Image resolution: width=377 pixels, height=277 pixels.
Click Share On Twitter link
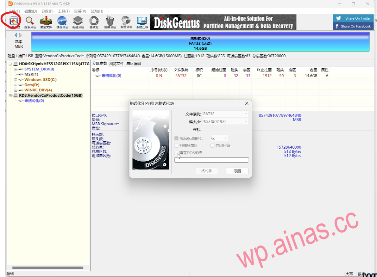[353, 18]
